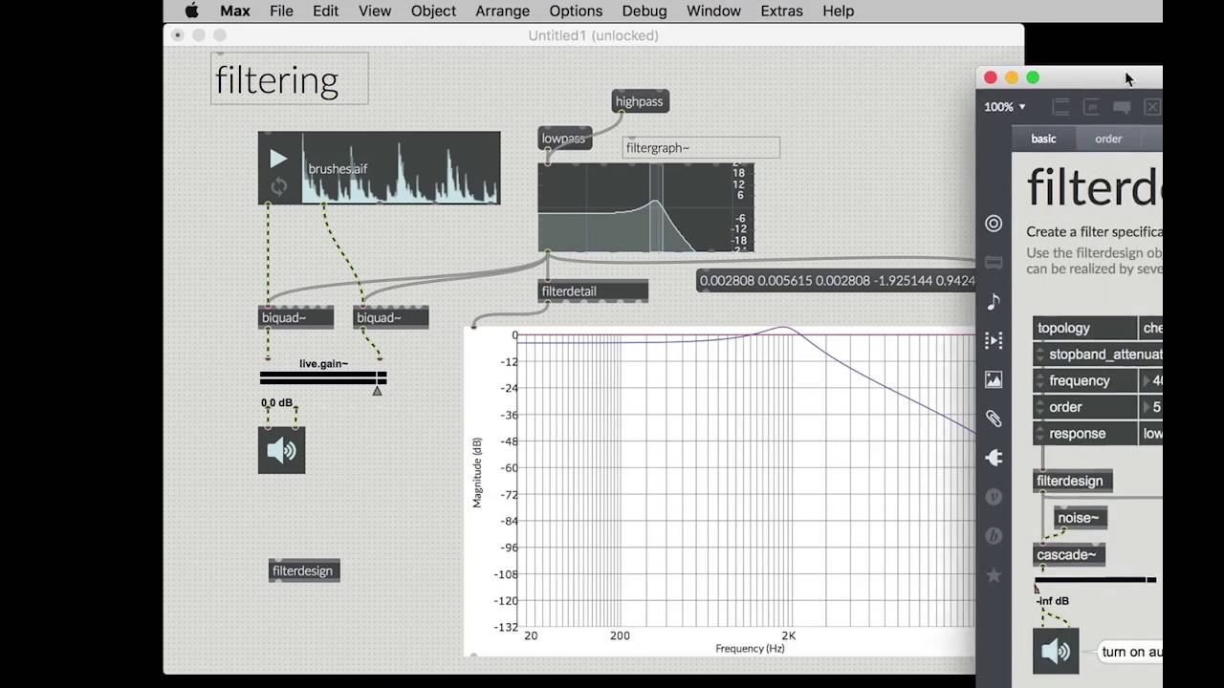The image size is (1224, 688).
Task: Open the video files icon in sidebar
Action: click(x=994, y=340)
